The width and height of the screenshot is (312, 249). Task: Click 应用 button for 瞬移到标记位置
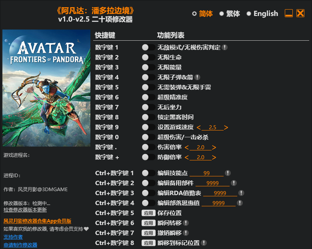click(x=148, y=243)
